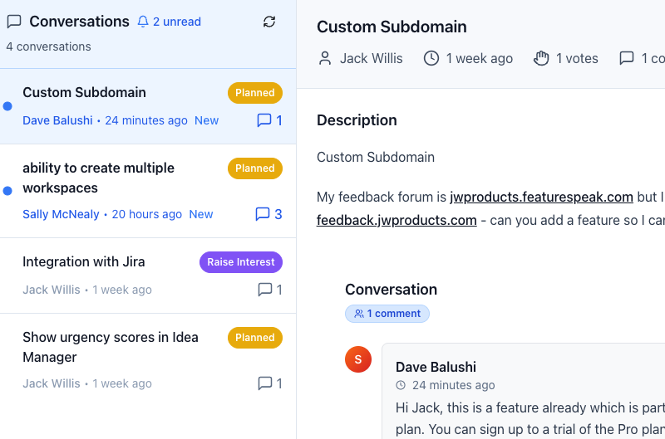
Task: Click the refresh conversations icon
Action: pyautogui.click(x=269, y=22)
